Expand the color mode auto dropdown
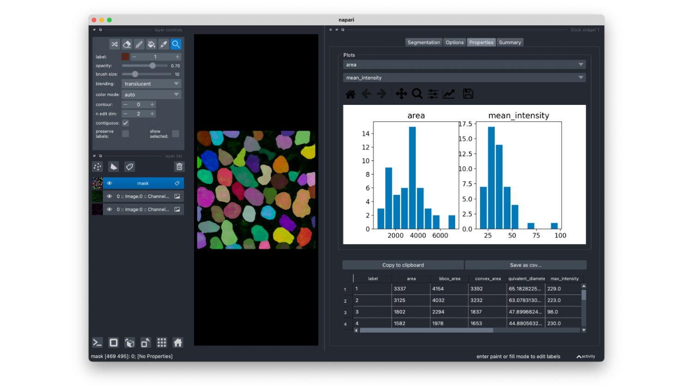The image size is (693, 390). [x=152, y=95]
